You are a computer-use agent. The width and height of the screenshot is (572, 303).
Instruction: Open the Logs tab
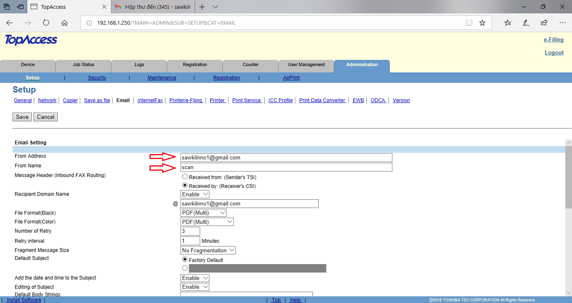tap(139, 65)
